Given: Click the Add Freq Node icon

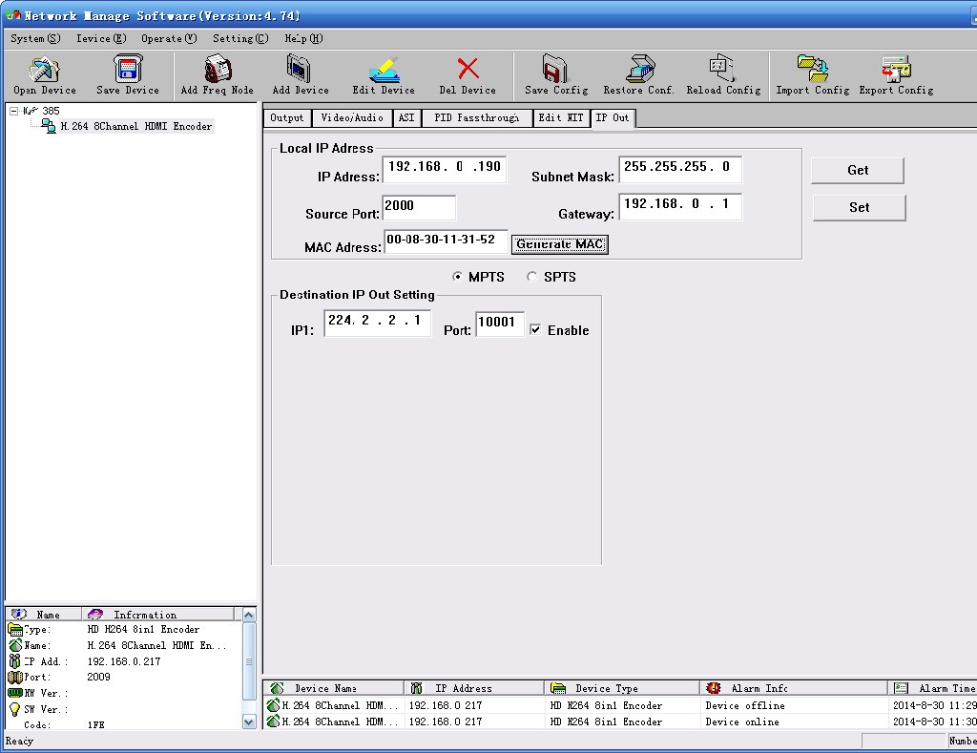Looking at the screenshot, I should 218,69.
